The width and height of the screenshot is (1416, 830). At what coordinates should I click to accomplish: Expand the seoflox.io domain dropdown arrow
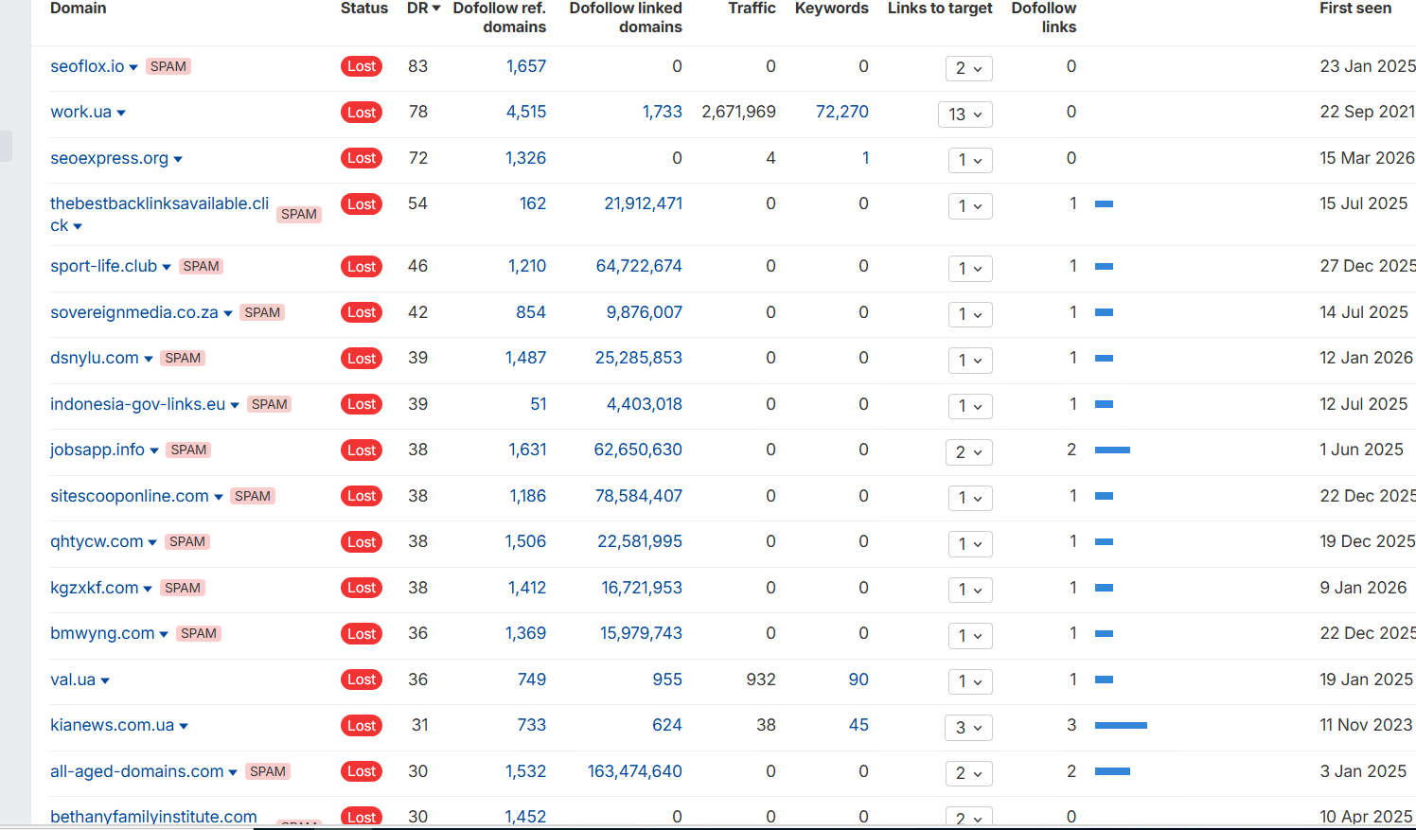click(133, 68)
